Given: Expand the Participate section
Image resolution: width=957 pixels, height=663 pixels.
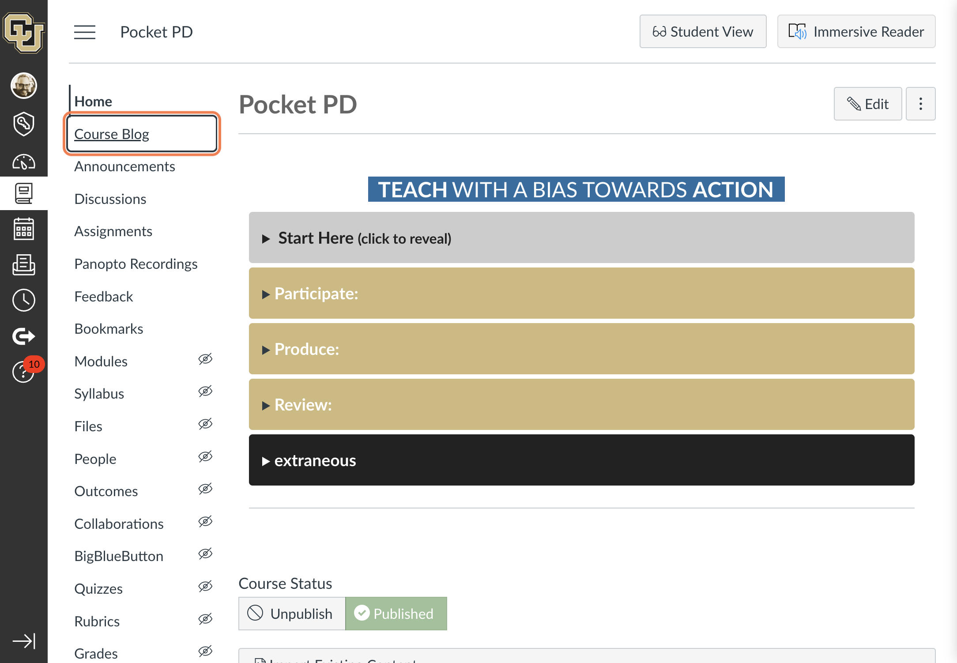Looking at the screenshot, I should coord(581,294).
